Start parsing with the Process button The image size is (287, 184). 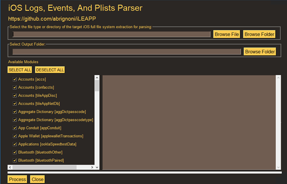click(x=17, y=179)
